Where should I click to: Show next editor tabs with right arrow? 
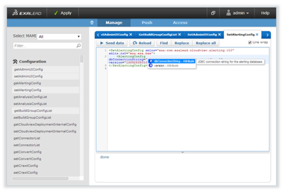267,35
